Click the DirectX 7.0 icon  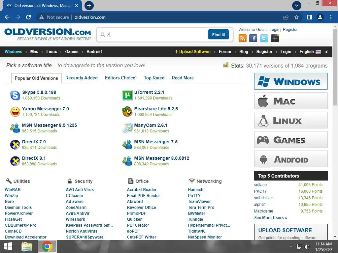[15, 145]
